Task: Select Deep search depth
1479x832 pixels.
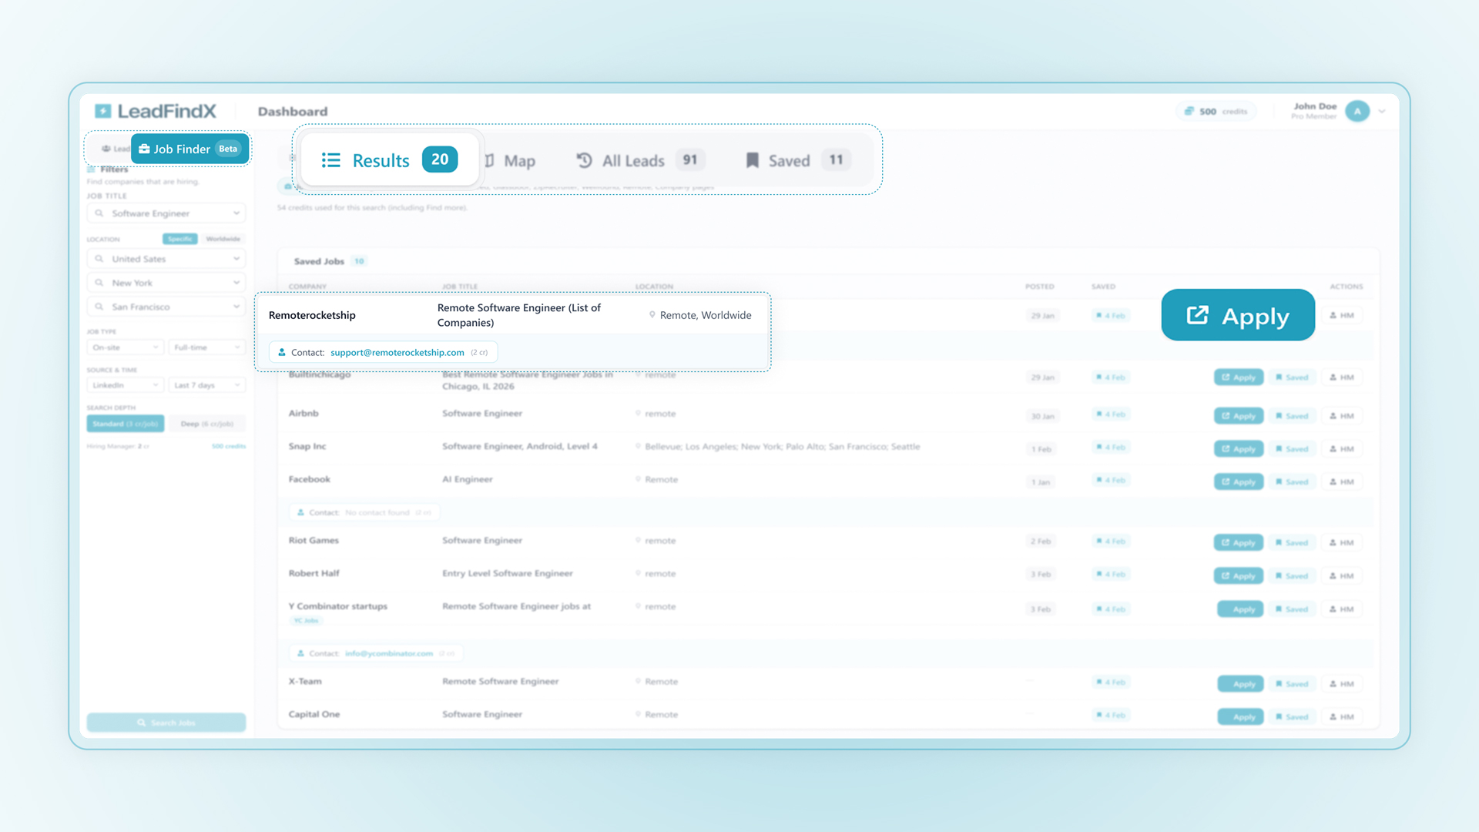Action: [x=207, y=424]
